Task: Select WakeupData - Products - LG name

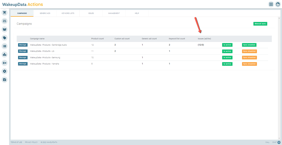Action: click(42, 51)
